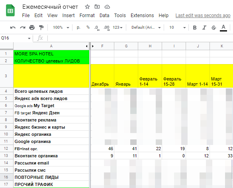This screenshot has width=233, height=188.
Task: Select cell Яндекс бизнес и карты
Action: click(x=51, y=127)
